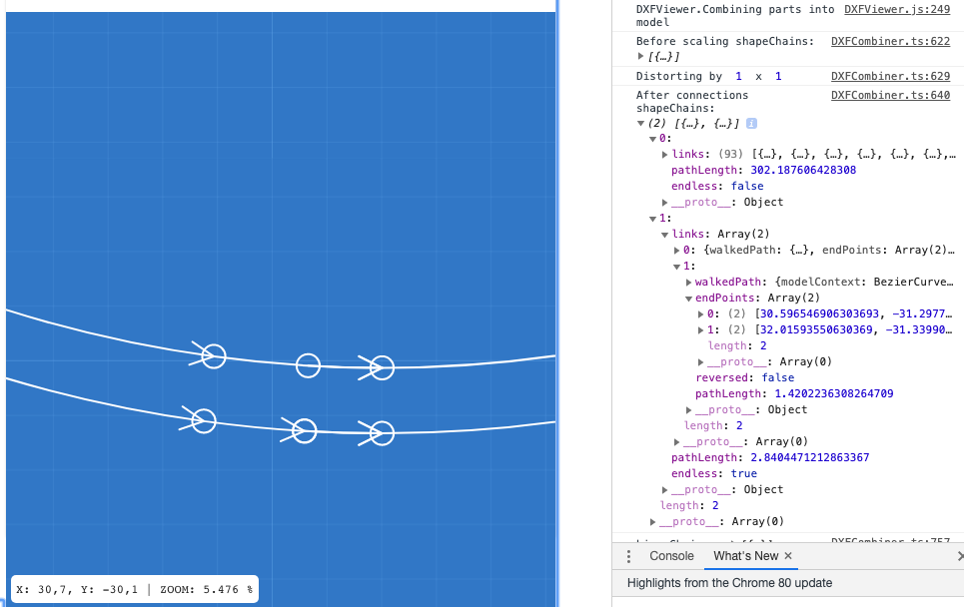
Task: Collapse link entry 1
Action: point(677,267)
